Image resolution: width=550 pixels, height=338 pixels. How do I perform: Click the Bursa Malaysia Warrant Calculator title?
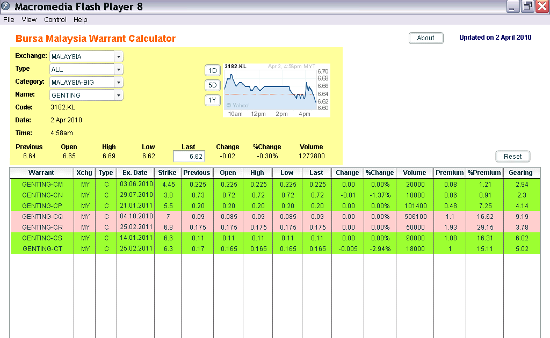coord(96,39)
